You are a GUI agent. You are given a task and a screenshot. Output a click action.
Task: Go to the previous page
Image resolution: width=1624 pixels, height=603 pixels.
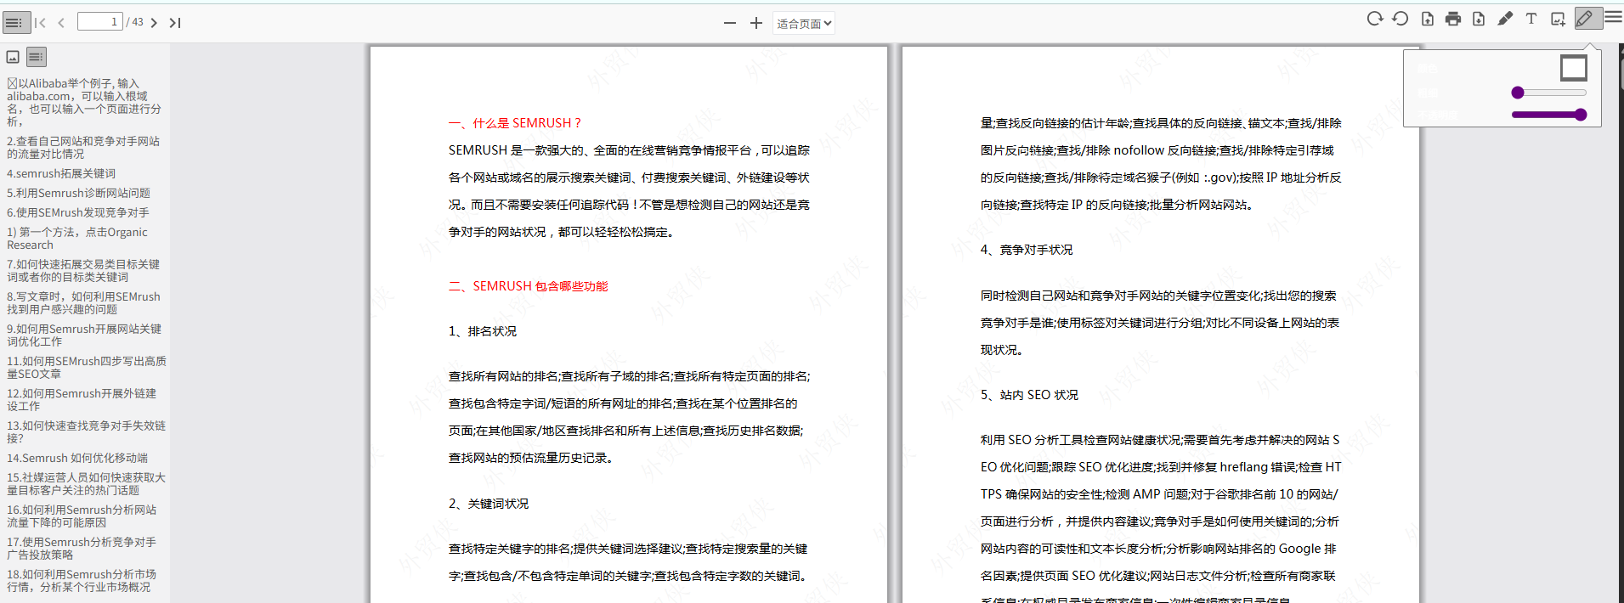coord(61,23)
